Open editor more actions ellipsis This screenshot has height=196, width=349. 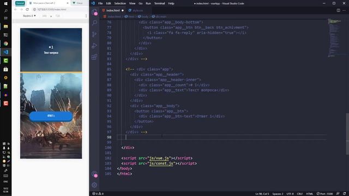[x=344, y=10]
